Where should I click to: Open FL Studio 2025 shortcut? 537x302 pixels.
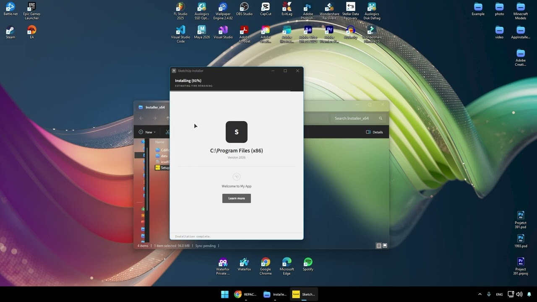(x=180, y=11)
